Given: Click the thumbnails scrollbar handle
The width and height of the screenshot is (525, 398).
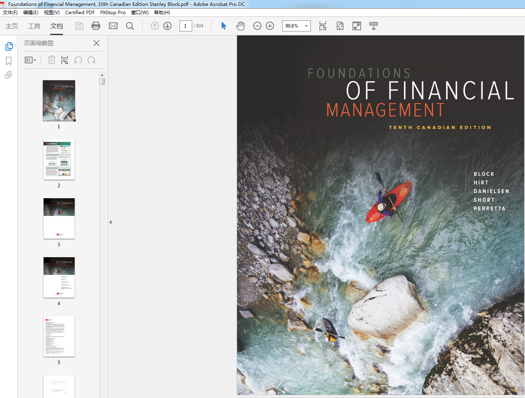Looking at the screenshot, I should 102,81.
